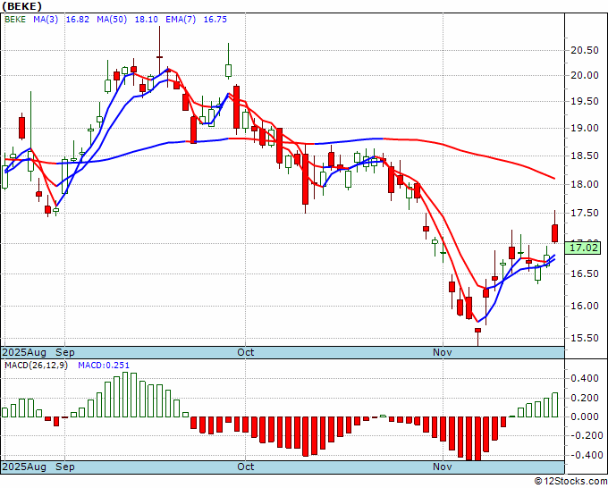
Task: Click the ©12Stocks.com attribution text
Action: click(570, 482)
